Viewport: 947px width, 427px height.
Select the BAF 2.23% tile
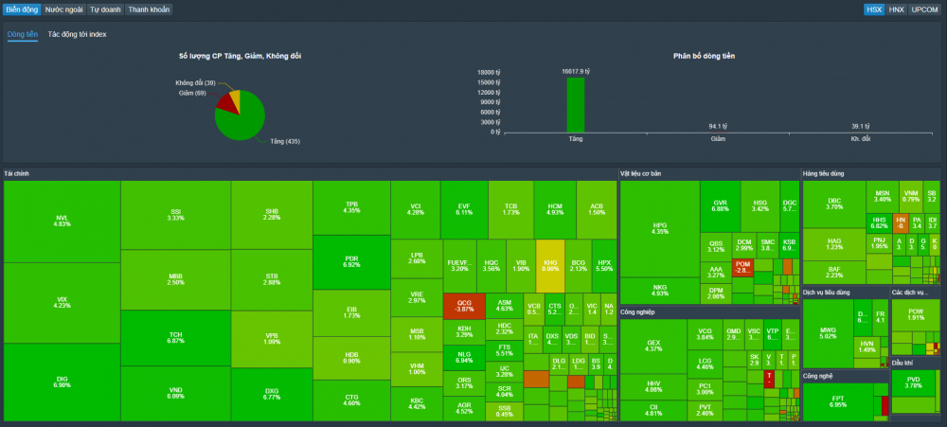pos(834,273)
